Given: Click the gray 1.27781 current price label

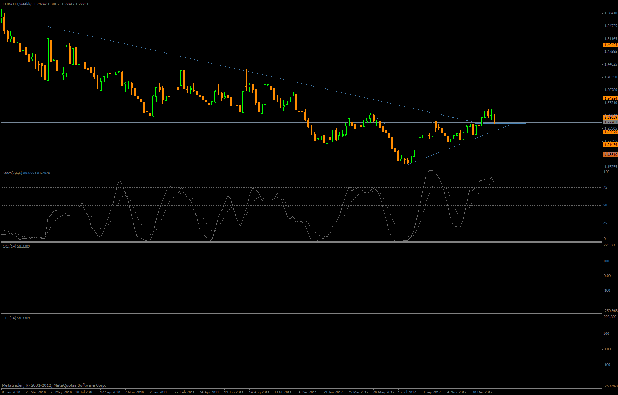Looking at the screenshot, I should [610, 122].
